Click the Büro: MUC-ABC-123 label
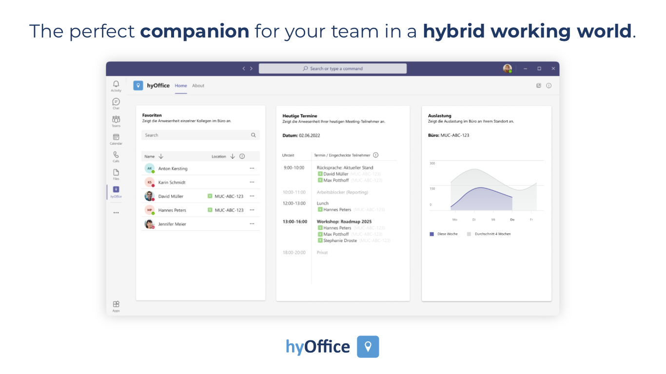Screen dimensions: 666x374 tap(449, 135)
